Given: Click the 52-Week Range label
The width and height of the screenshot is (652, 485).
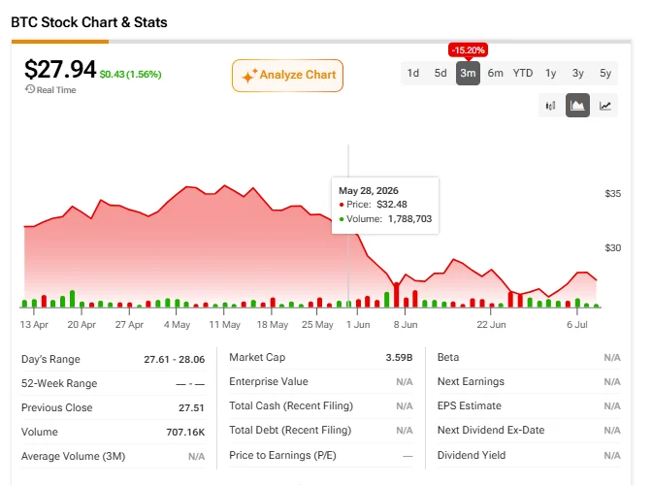Looking at the screenshot, I should tap(59, 383).
